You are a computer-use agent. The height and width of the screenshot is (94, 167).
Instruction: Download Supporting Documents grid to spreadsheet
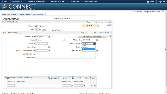tap(73, 78)
